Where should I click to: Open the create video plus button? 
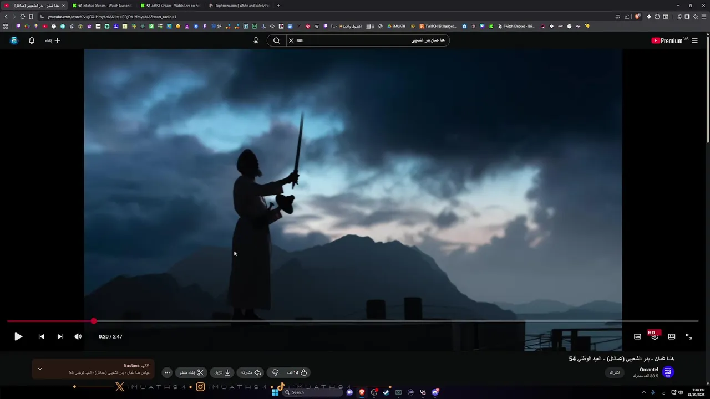point(53,40)
